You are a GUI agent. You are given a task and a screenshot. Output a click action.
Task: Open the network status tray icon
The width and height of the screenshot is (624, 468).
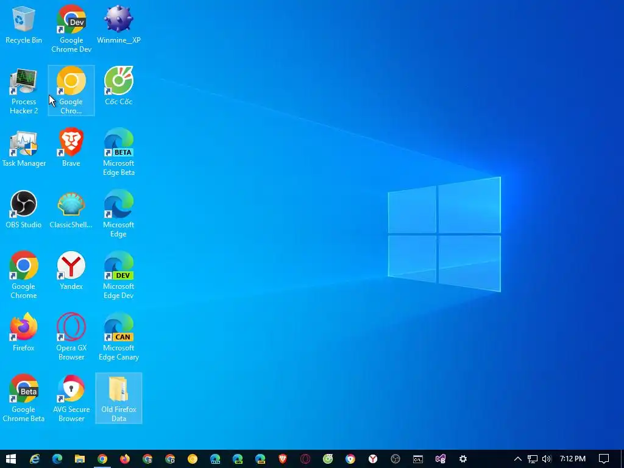pos(533,459)
